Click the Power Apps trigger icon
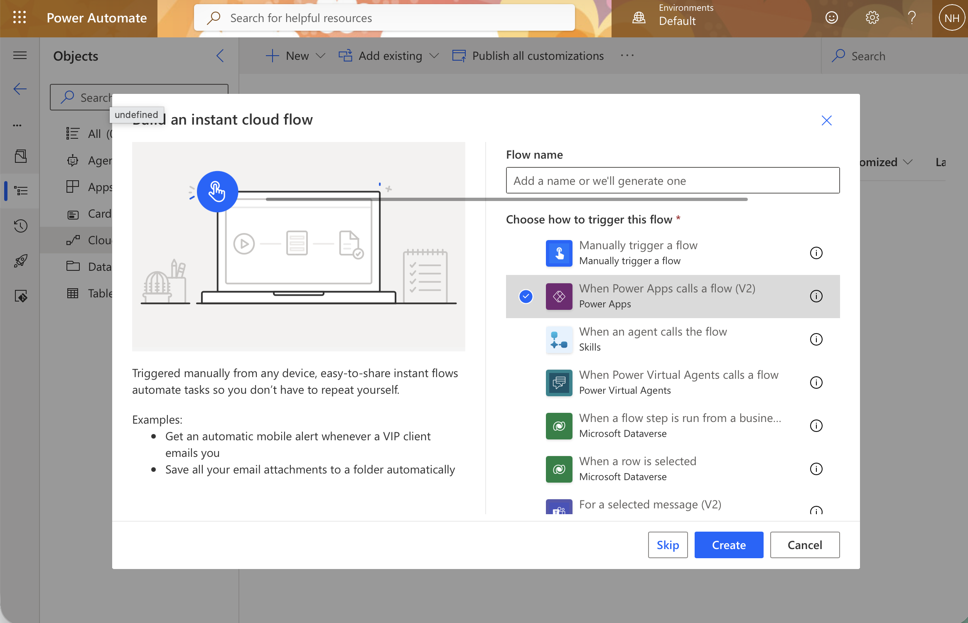The width and height of the screenshot is (968, 623). (x=559, y=296)
